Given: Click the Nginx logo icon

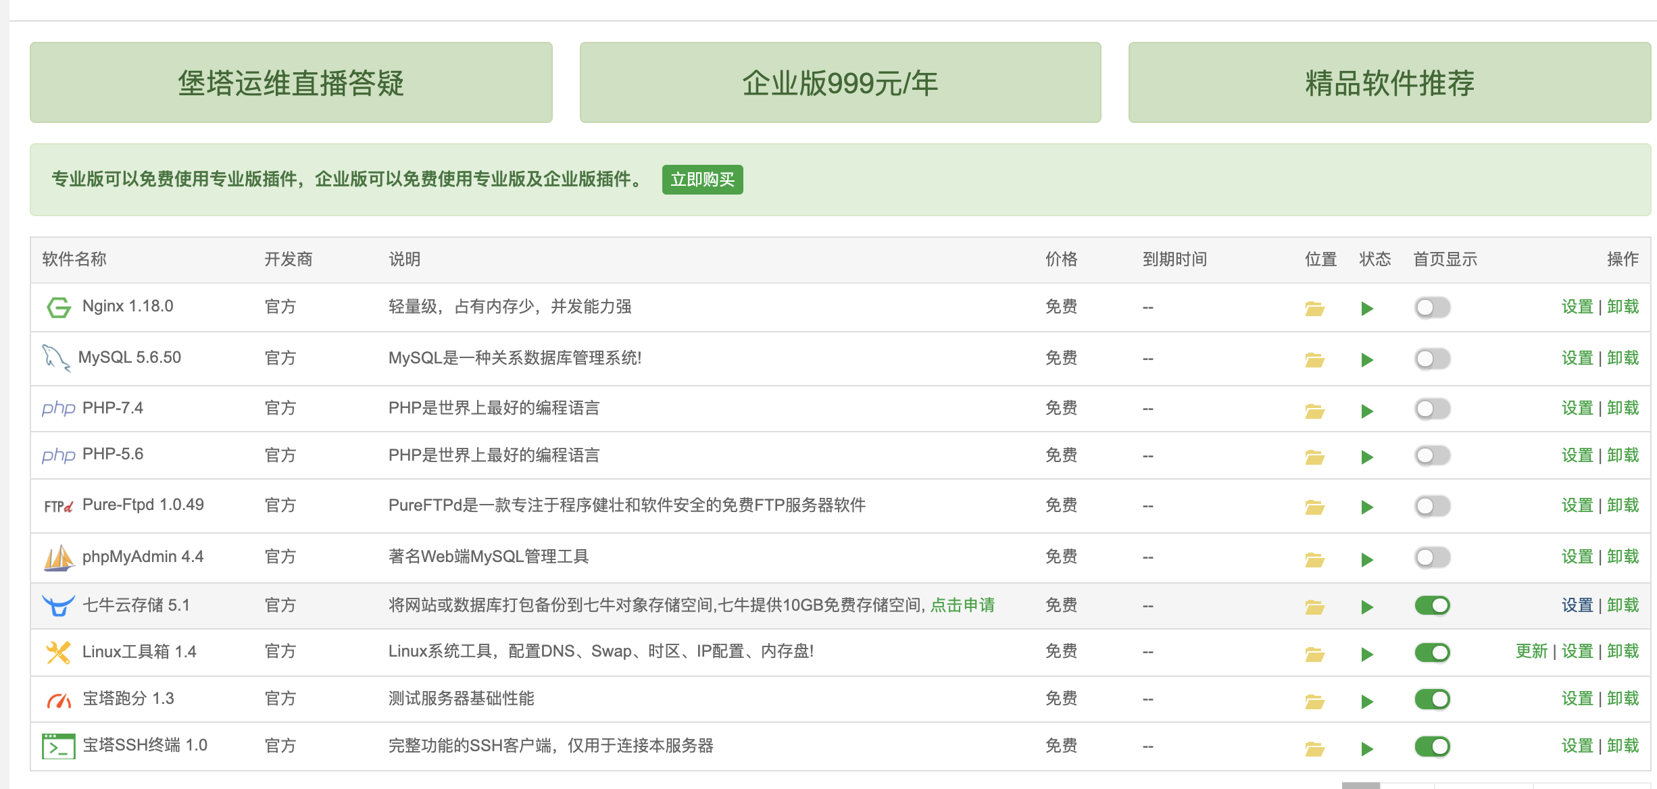Looking at the screenshot, I should [x=59, y=307].
